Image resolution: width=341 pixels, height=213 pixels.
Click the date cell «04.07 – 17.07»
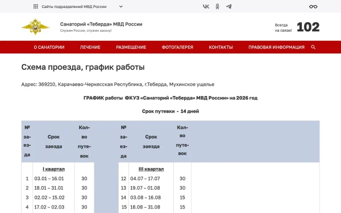[145, 179]
